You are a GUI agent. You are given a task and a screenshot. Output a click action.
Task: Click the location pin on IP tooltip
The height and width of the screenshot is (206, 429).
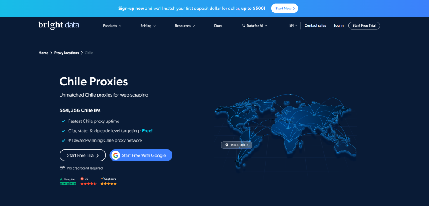point(227,145)
